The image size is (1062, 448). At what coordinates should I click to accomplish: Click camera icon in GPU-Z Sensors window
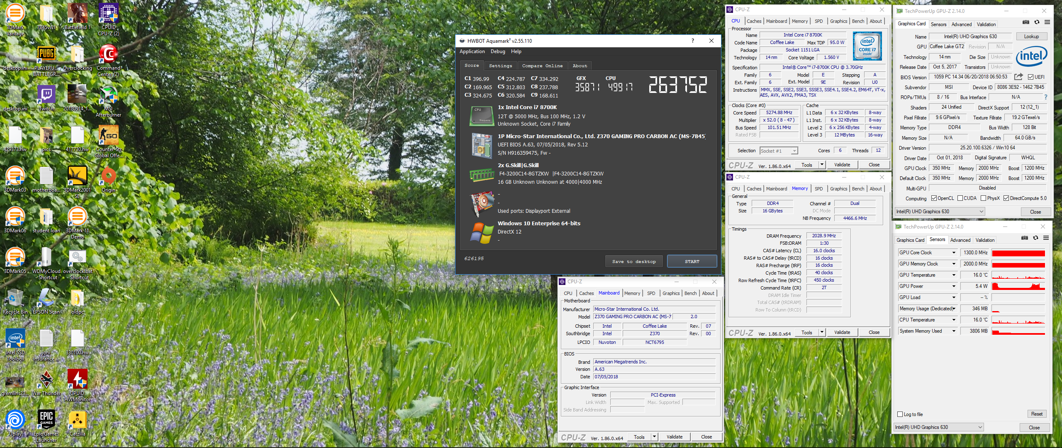(x=1025, y=238)
